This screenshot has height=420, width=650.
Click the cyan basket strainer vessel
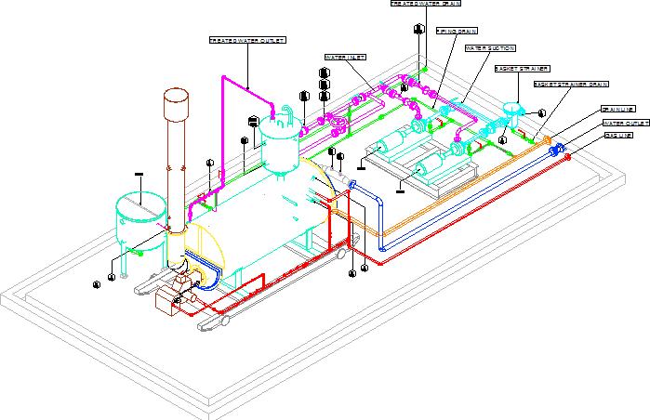pyautogui.click(x=511, y=112)
